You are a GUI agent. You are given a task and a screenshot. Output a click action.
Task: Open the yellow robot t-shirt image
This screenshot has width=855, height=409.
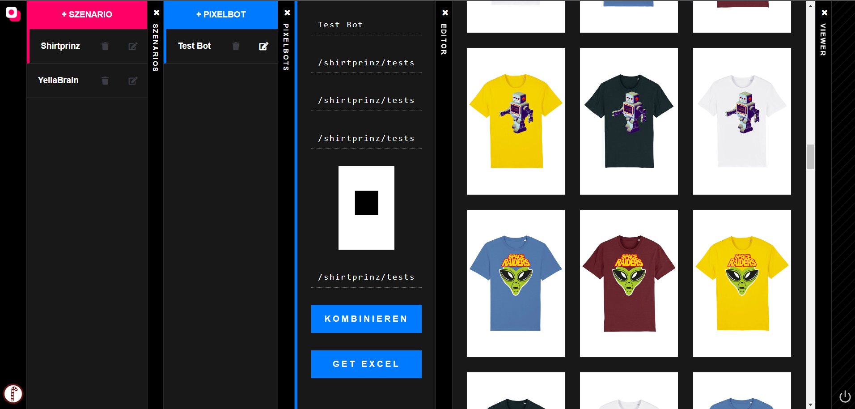pyautogui.click(x=516, y=121)
